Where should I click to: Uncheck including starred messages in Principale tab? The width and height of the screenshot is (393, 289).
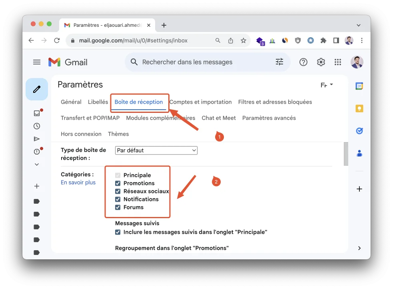pyautogui.click(x=118, y=232)
